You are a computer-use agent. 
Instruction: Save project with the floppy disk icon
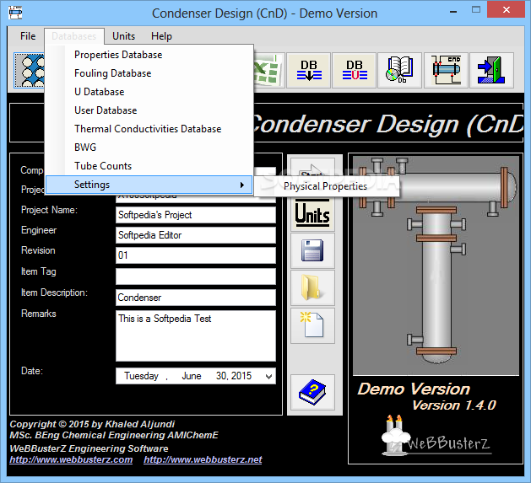312,250
